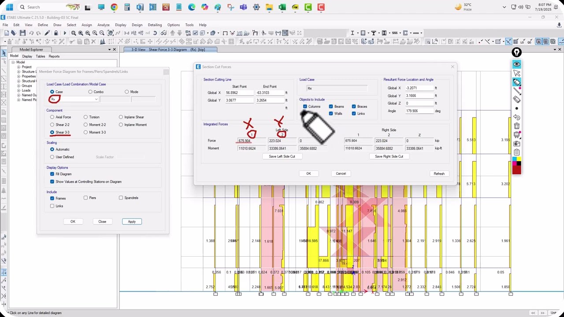Set the 3-d view toolbar icon
The image size is (564, 317).
[x=126, y=33]
